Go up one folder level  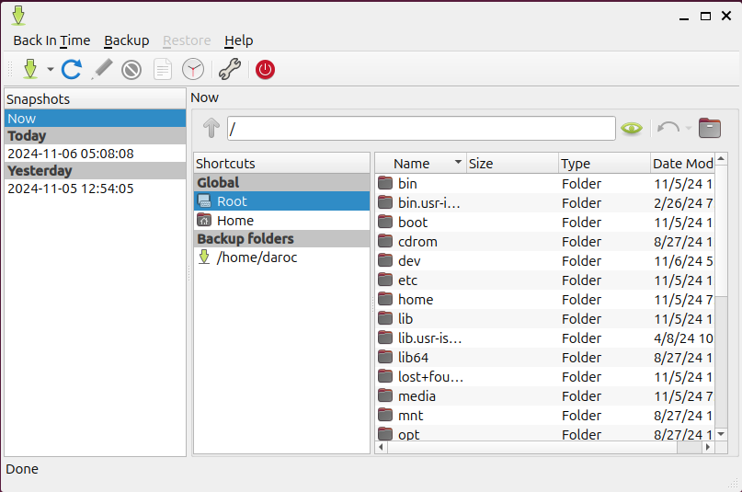[211, 128]
